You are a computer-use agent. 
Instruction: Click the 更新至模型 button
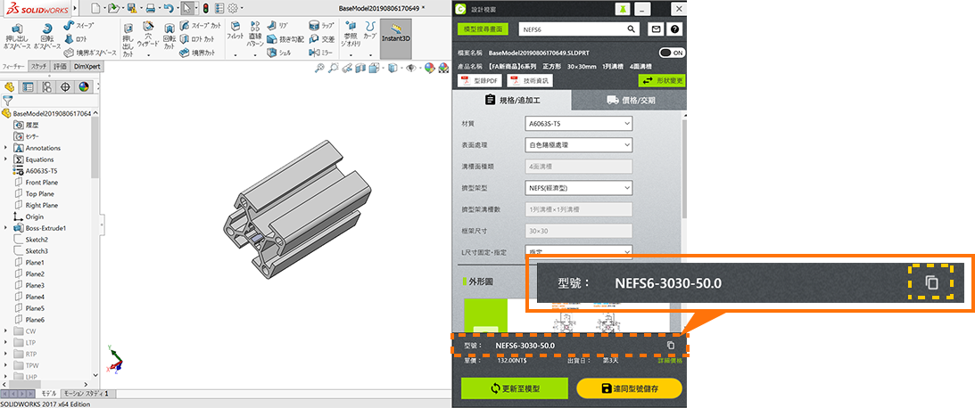point(515,388)
